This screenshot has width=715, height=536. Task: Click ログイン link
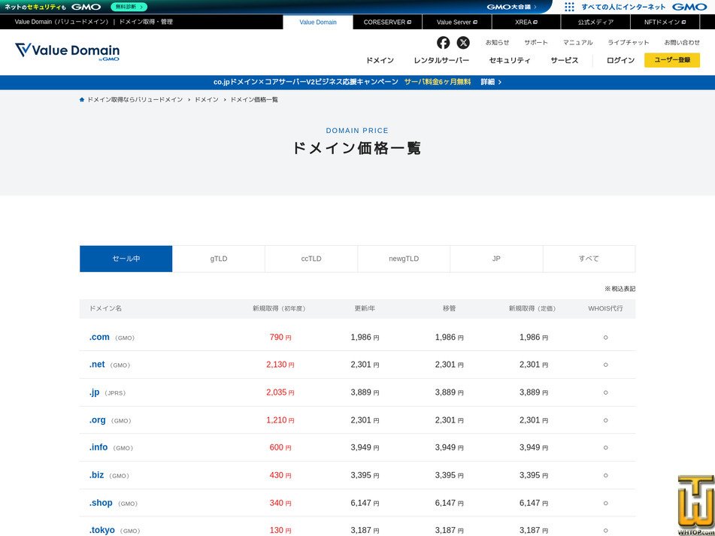(x=620, y=60)
